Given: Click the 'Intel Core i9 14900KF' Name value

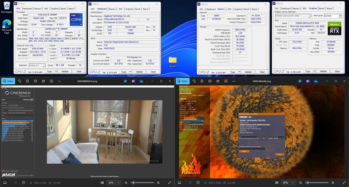Looking at the screenshot, I should pos(47,15).
